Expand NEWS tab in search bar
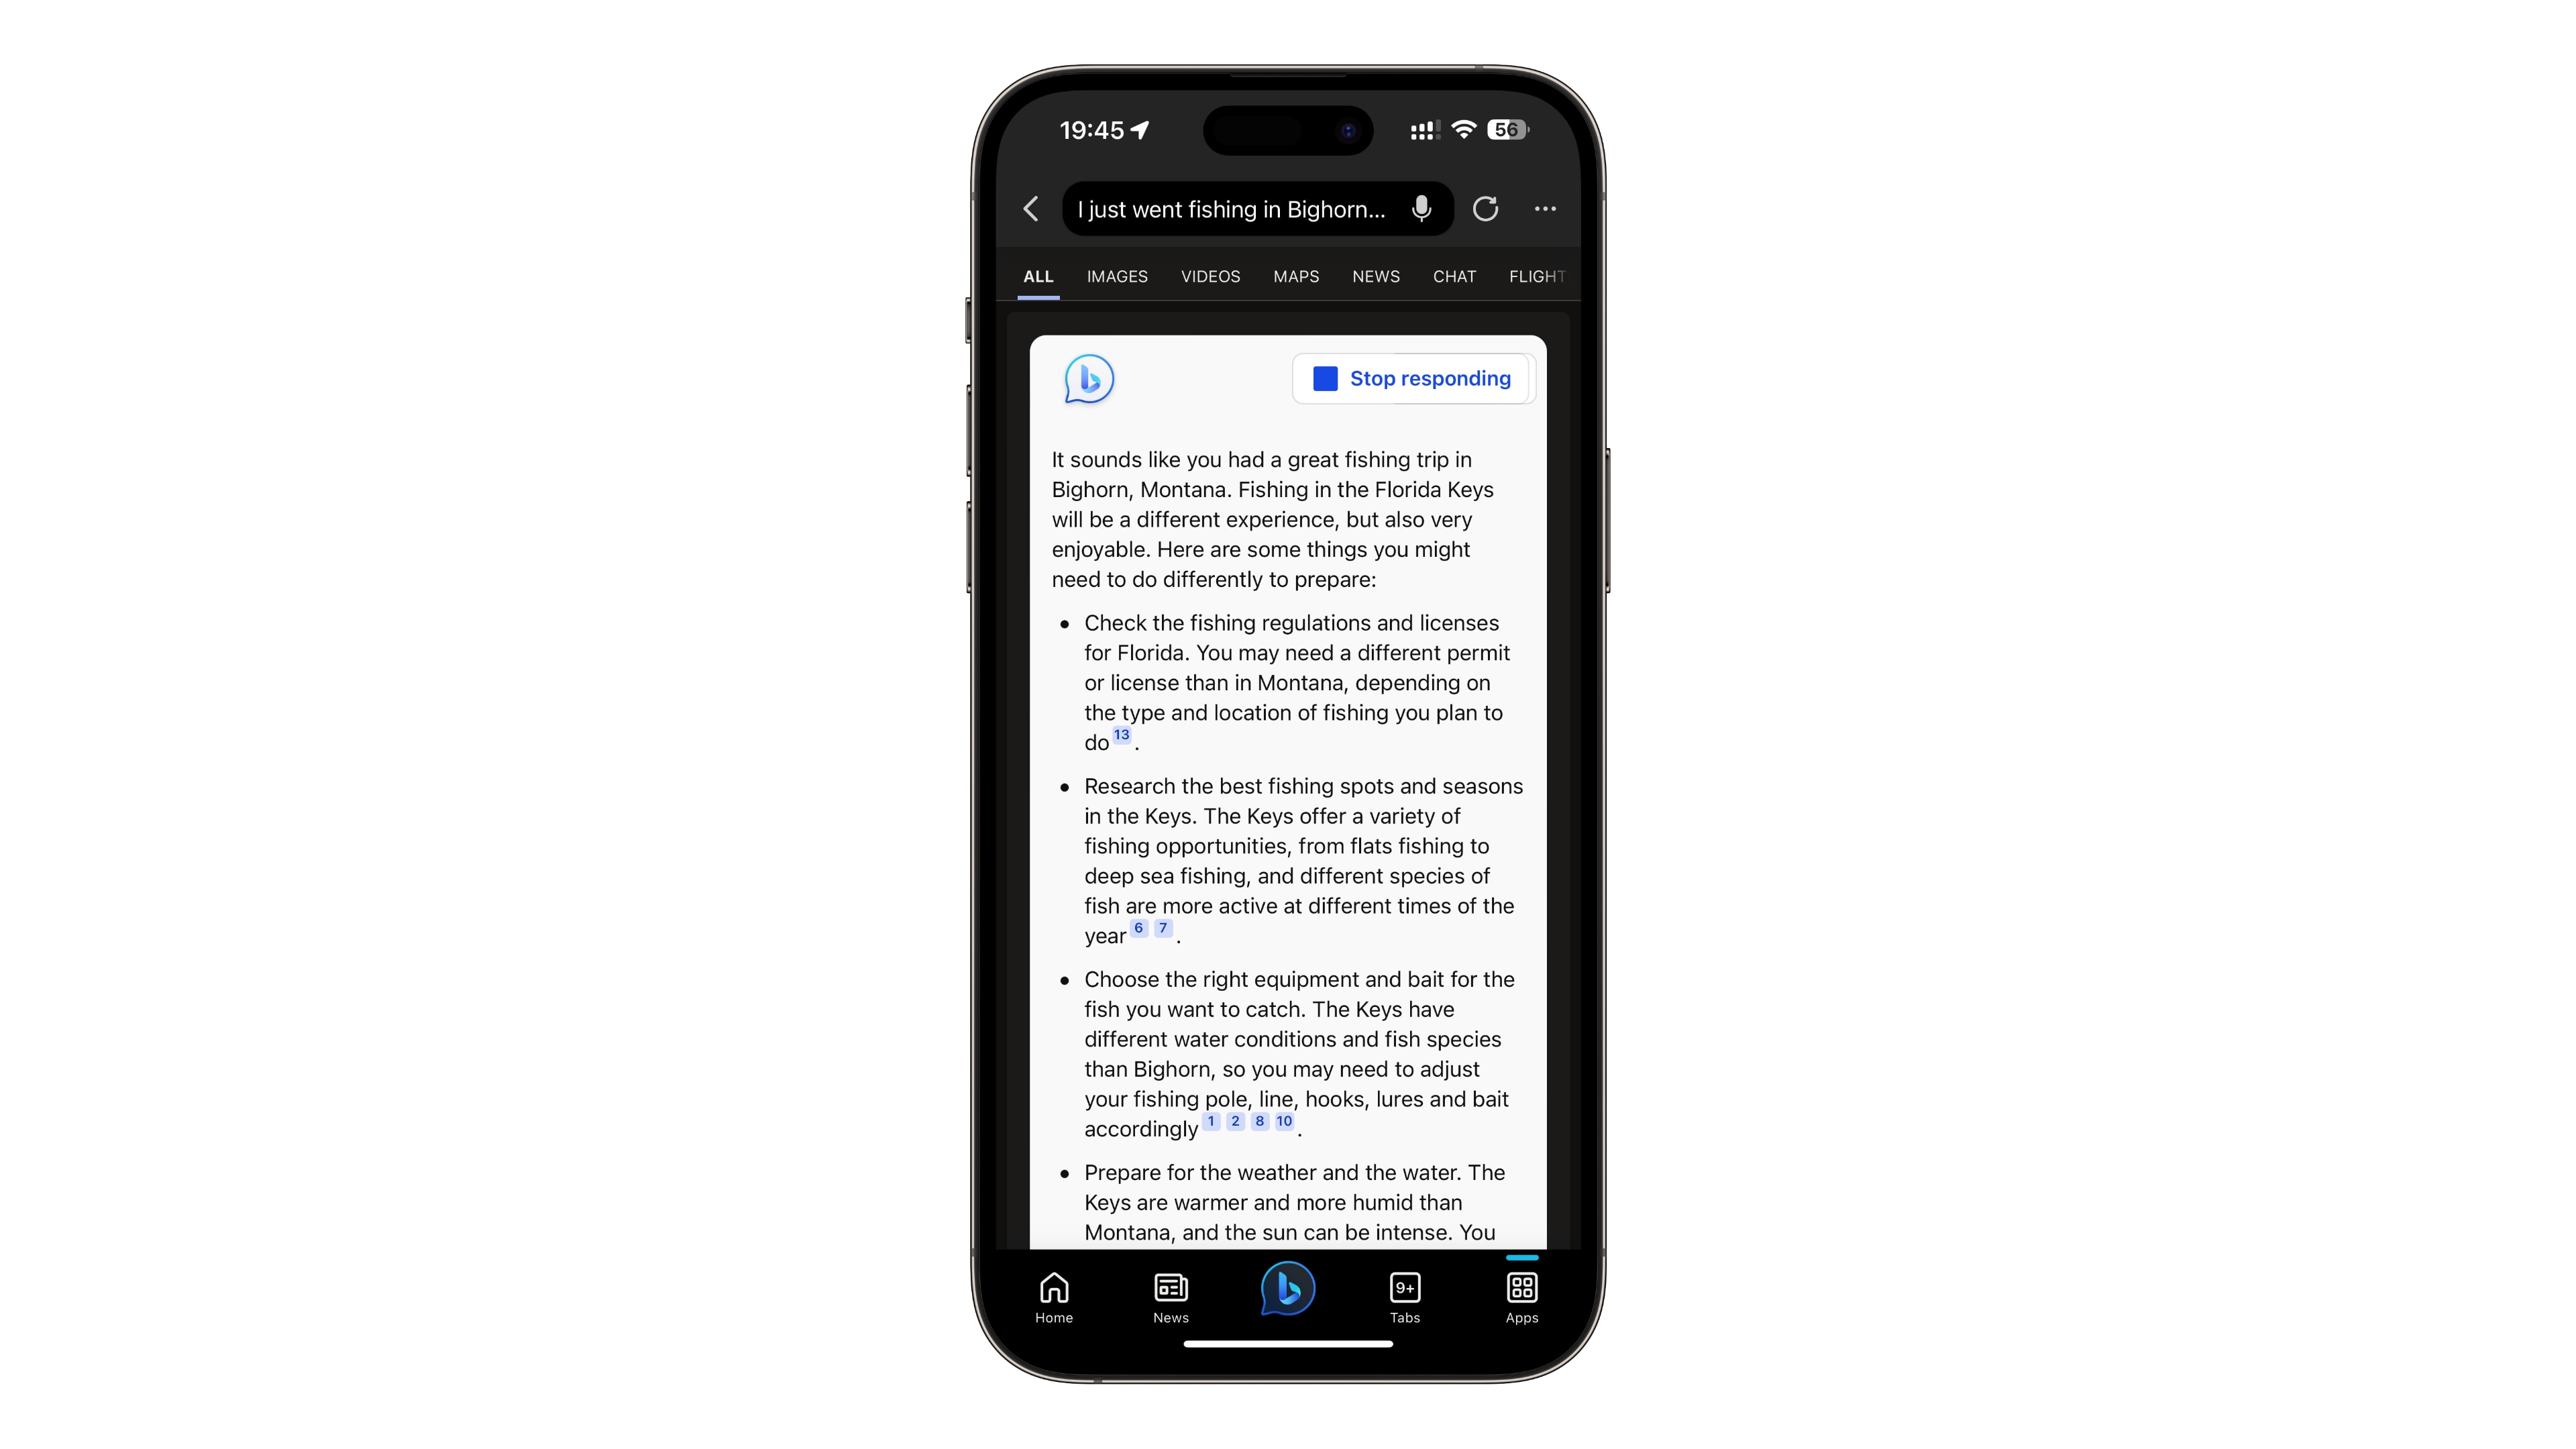 click(1377, 276)
